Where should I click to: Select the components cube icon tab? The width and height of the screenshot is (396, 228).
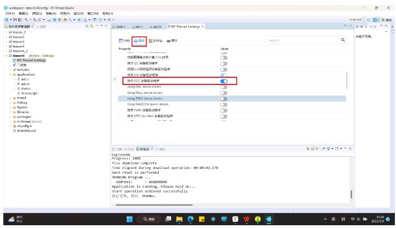(x=139, y=41)
